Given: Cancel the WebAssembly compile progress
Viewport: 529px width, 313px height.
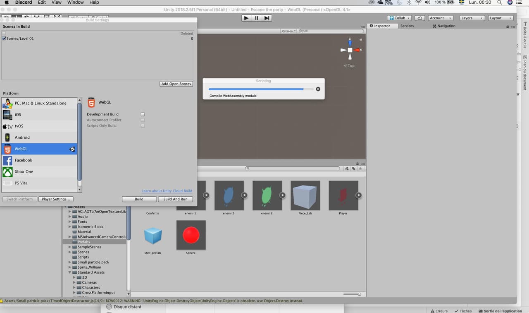Looking at the screenshot, I should tap(318, 89).
